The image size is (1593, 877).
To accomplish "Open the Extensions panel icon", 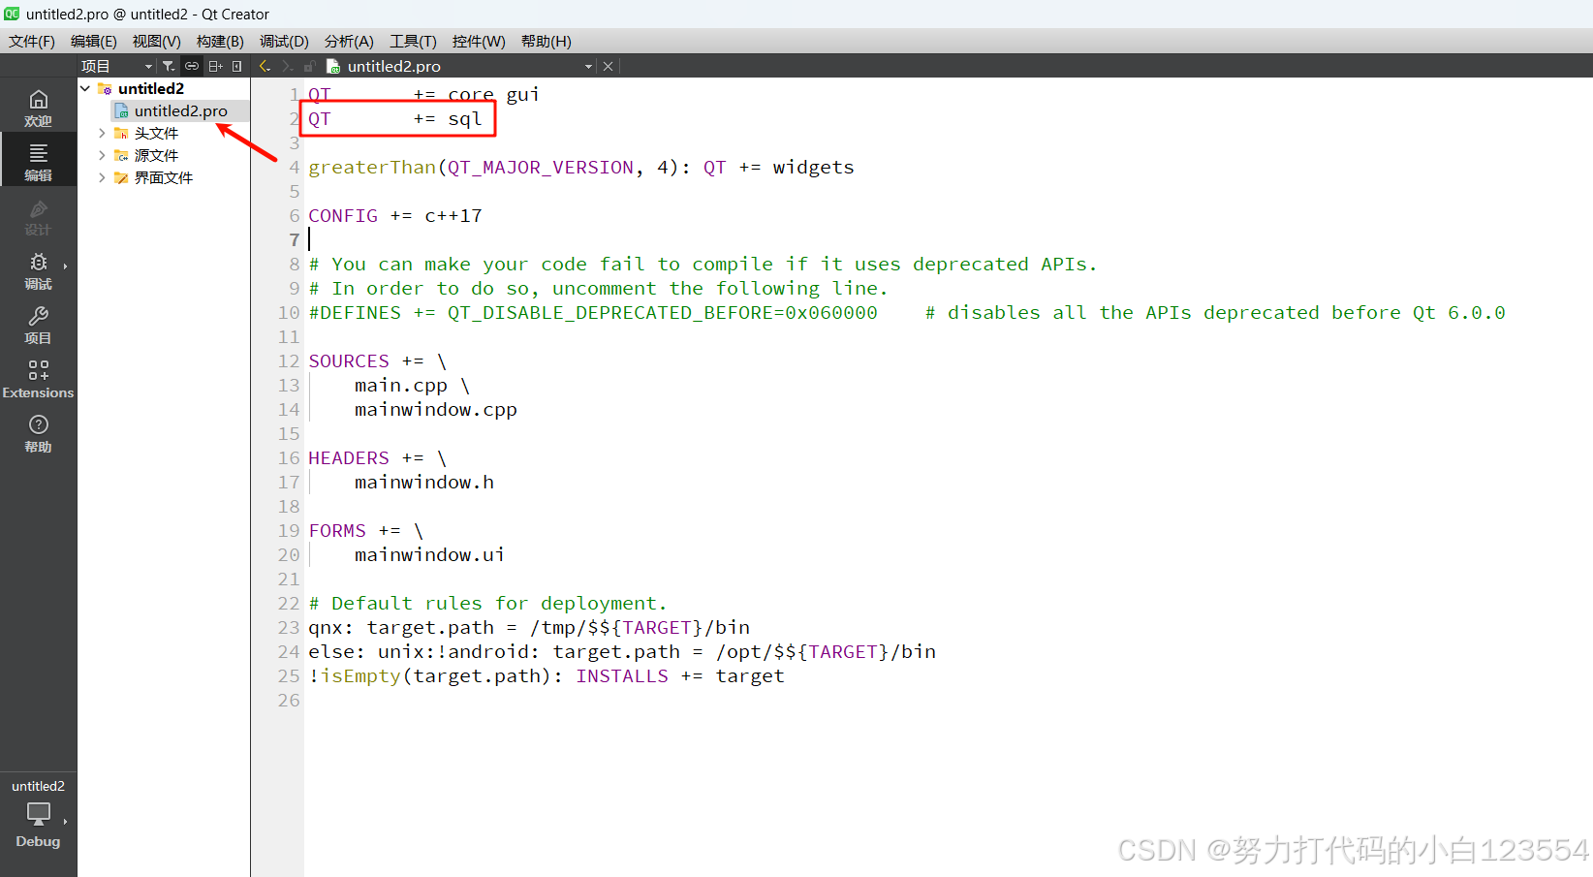I will coord(38,378).
